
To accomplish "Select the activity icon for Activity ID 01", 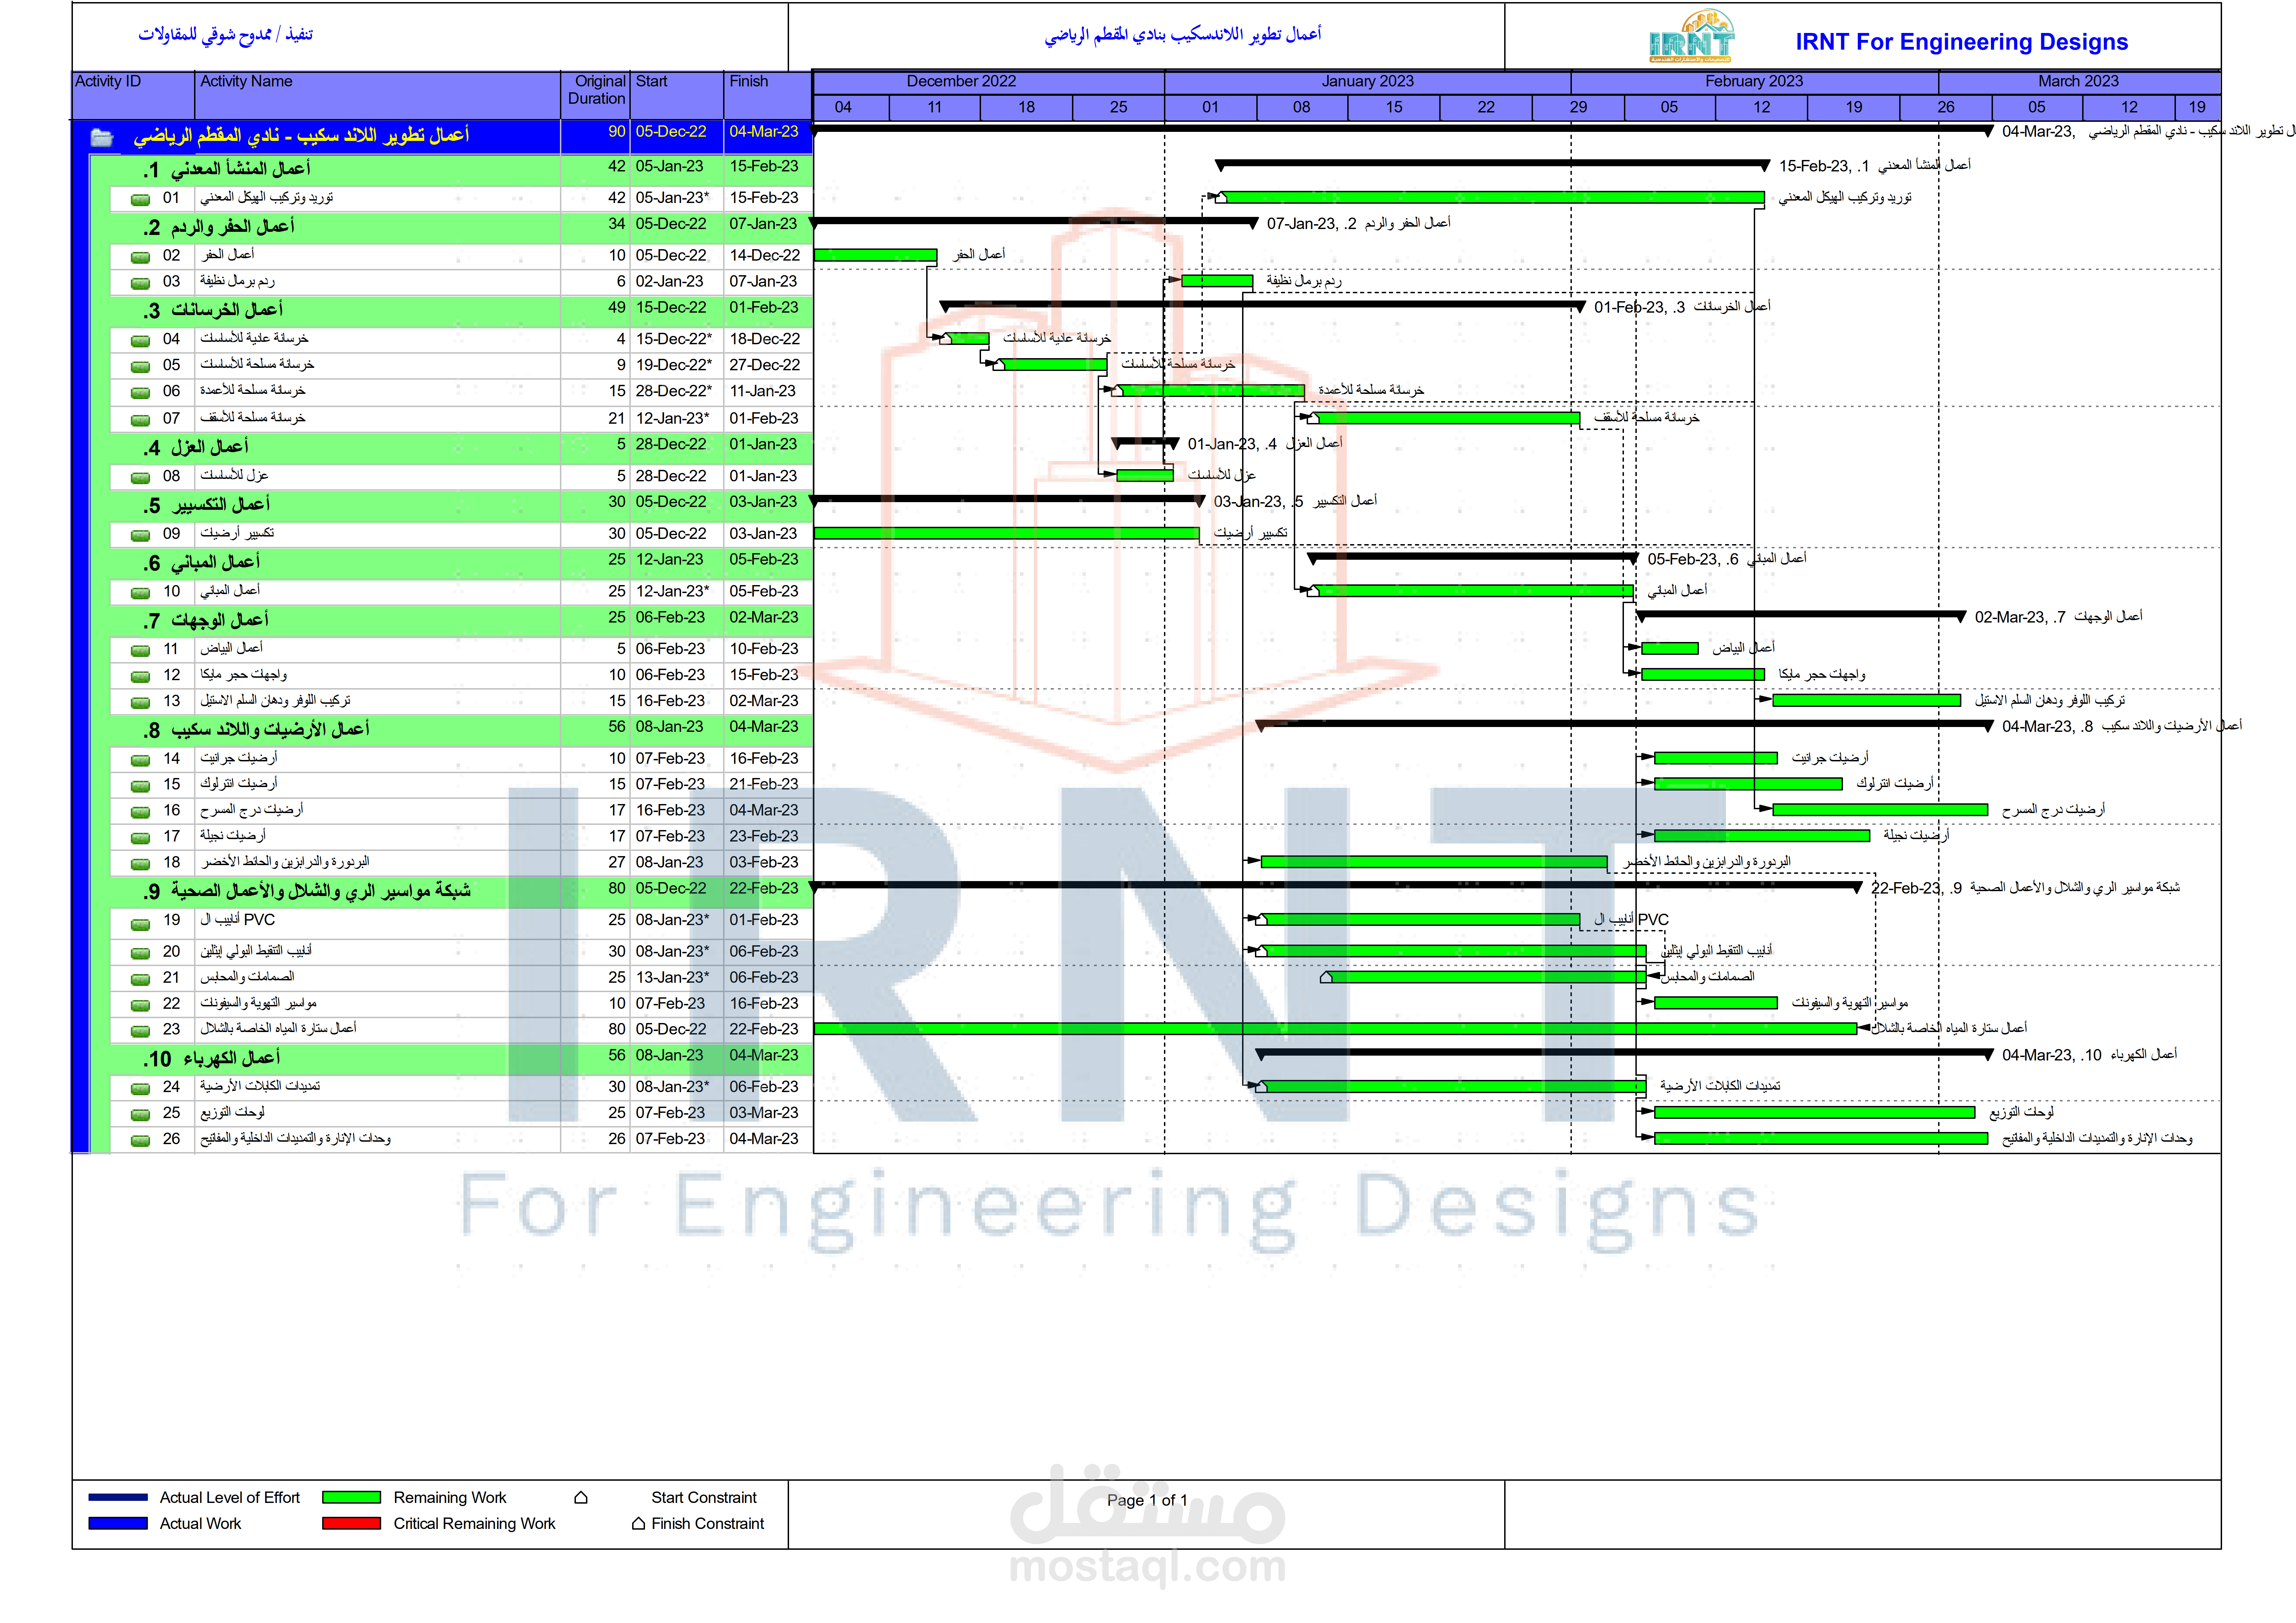I will pyautogui.click(x=140, y=200).
